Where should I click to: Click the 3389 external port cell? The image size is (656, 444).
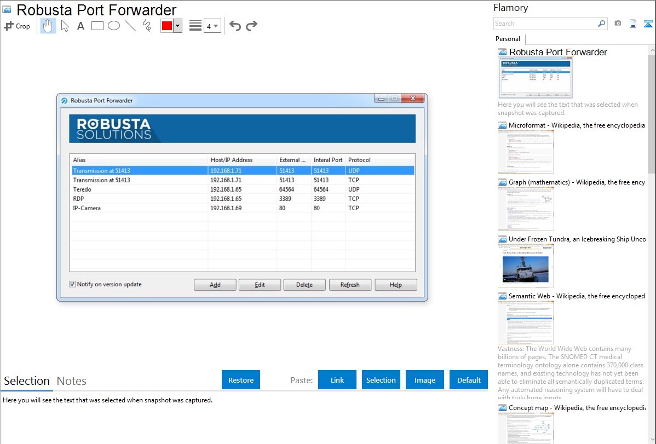click(x=285, y=199)
